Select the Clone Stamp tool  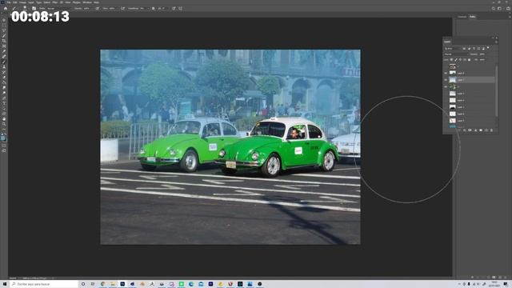point(4,67)
